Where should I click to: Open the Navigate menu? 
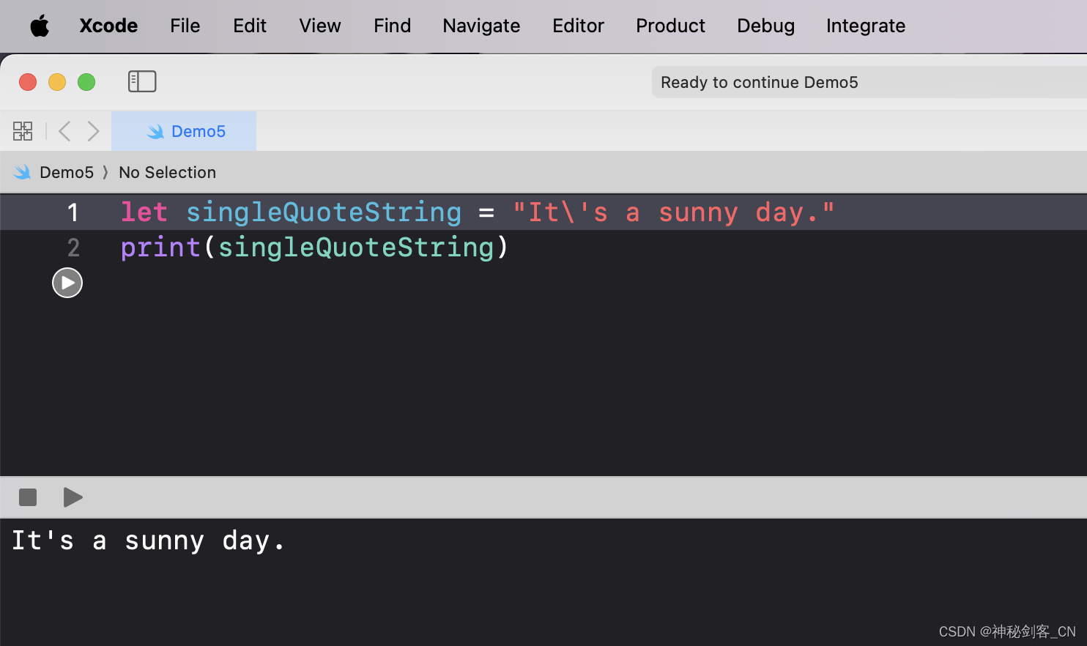tap(481, 26)
